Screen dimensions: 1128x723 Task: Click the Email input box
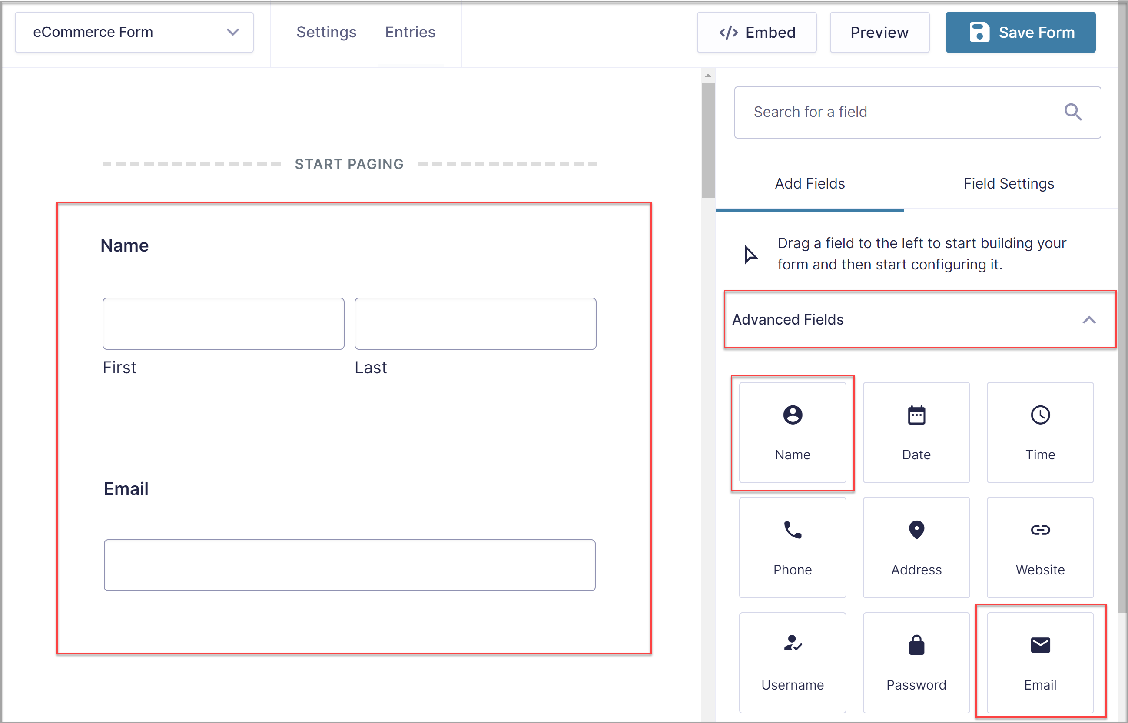[x=350, y=565]
